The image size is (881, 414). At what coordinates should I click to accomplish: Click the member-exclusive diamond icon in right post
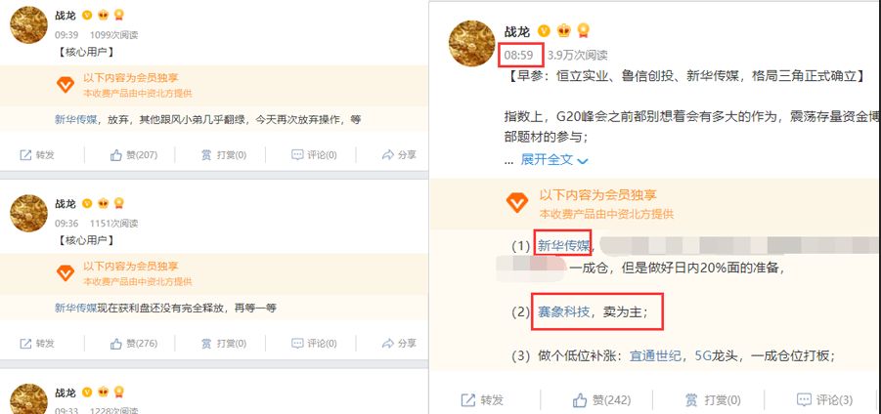pyautogui.click(x=517, y=203)
